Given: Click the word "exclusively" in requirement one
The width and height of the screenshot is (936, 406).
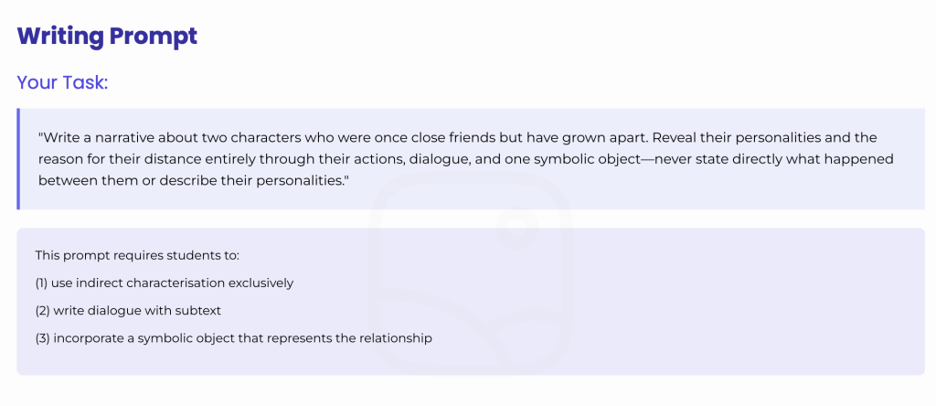Looking at the screenshot, I should pos(261,283).
